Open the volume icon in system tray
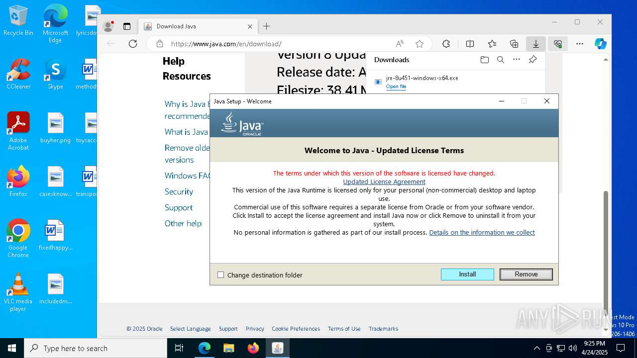This screenshot has height=358, width=637. (573, 348)
